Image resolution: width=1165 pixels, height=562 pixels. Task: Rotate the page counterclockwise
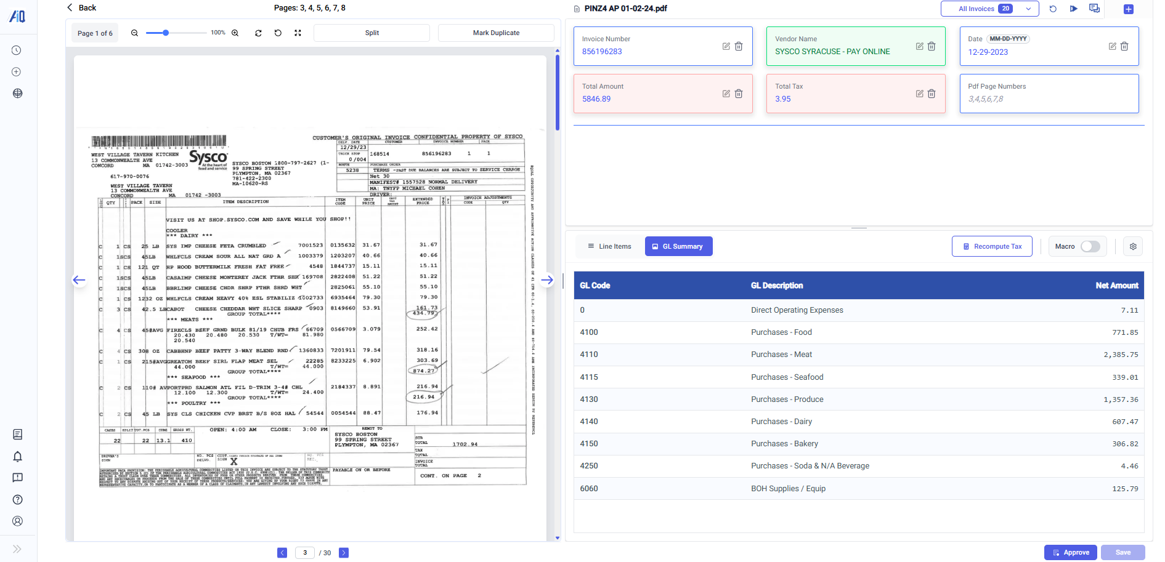click(x=278, y=33)
